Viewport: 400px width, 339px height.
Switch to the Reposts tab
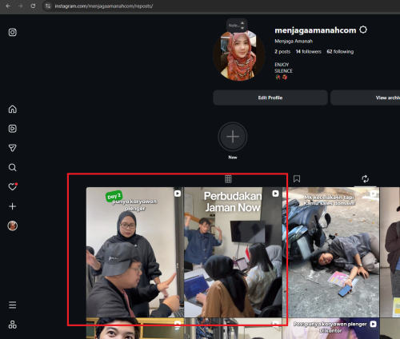click(x=365, y=179)
